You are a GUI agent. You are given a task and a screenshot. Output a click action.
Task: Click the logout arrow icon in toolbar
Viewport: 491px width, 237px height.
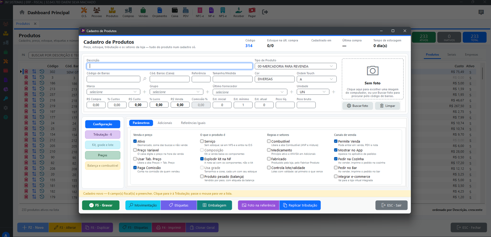265,12
